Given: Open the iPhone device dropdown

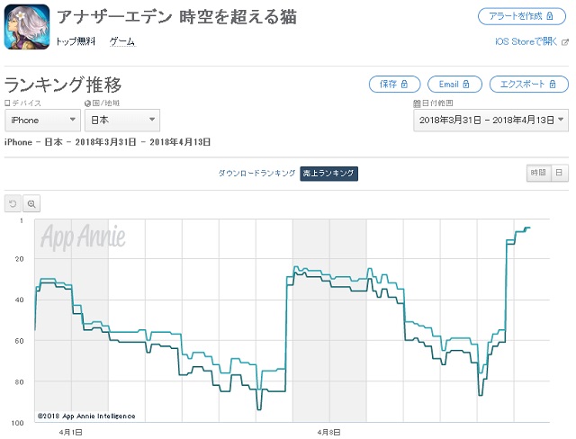Looking at the screenshot, I should pyautogui.click(x=42, y=120).
